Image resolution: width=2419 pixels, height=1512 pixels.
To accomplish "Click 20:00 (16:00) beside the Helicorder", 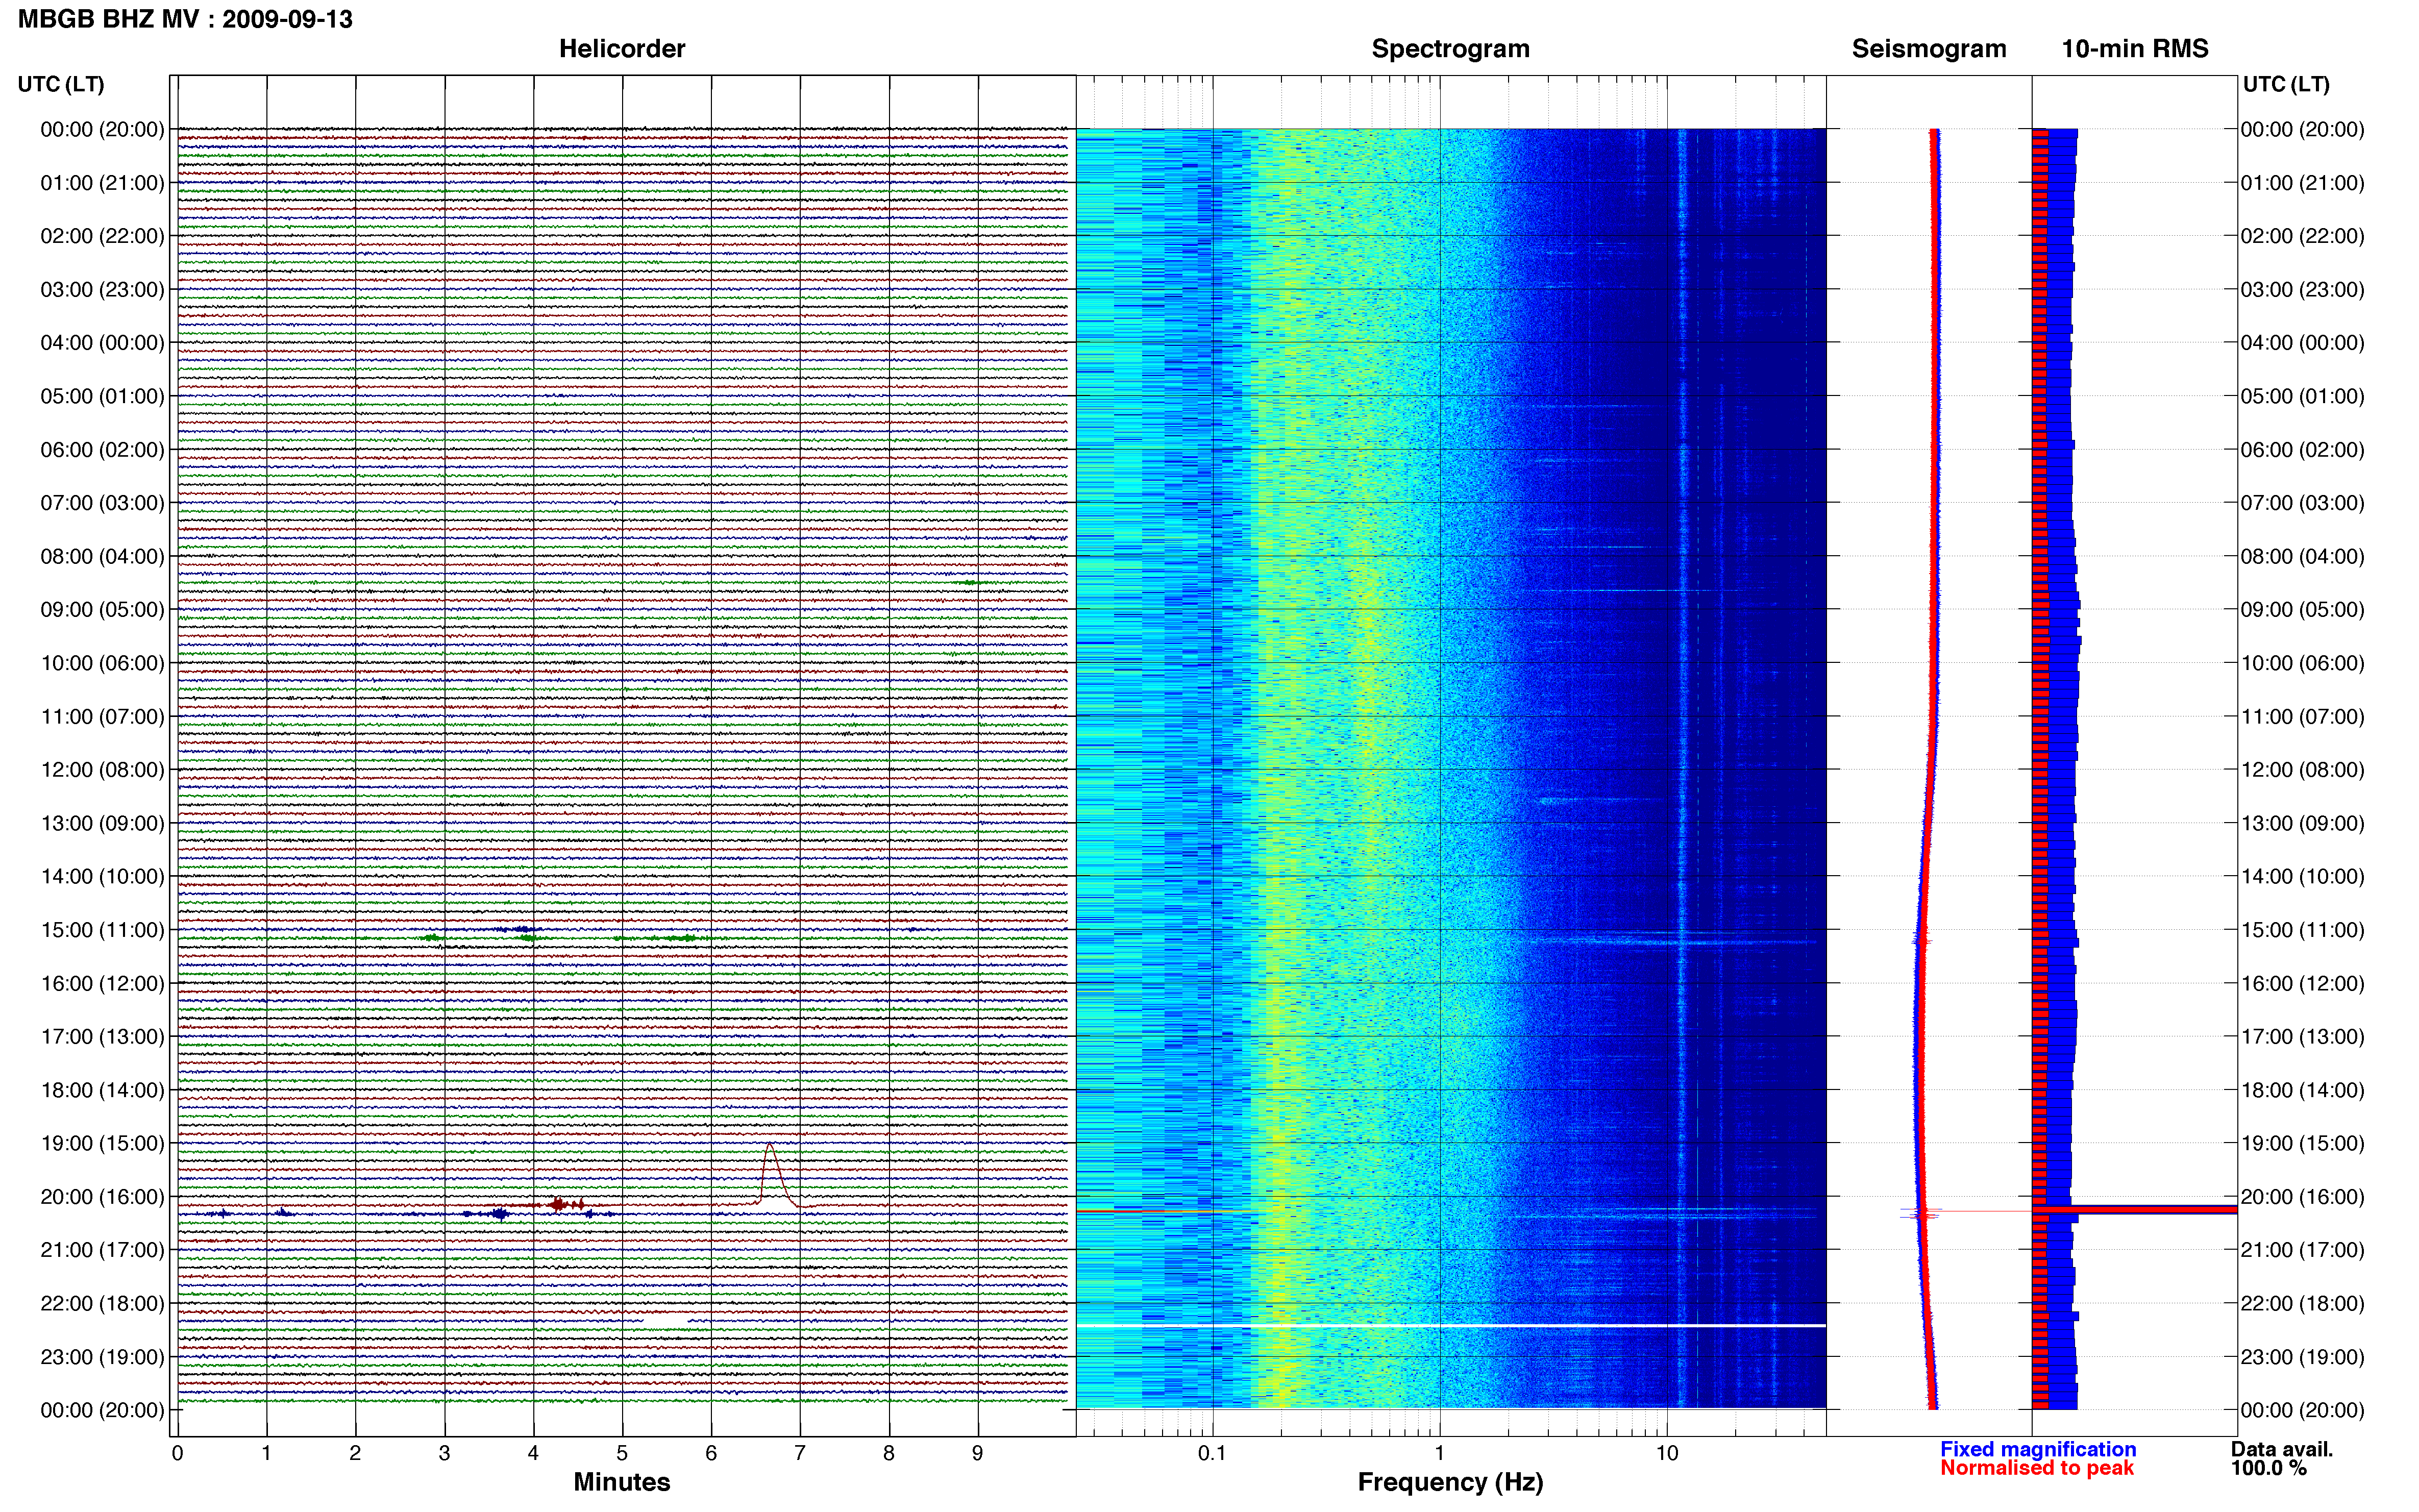I will point(102,1197).
